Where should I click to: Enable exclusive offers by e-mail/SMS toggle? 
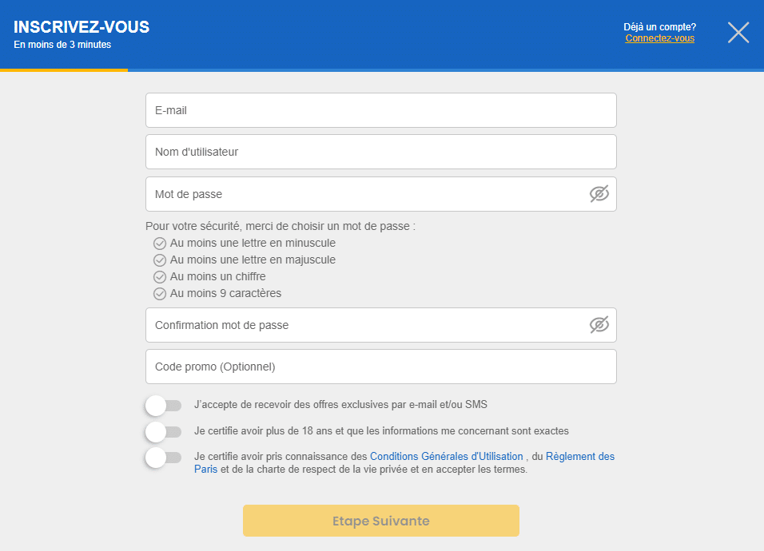pyautogui.click(x=163, y=406)
